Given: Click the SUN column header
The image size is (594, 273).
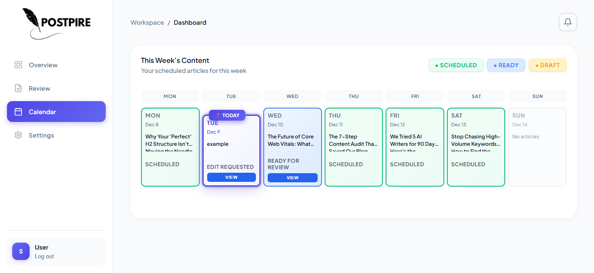Looking at the screenshot, I should pos(537,96).
